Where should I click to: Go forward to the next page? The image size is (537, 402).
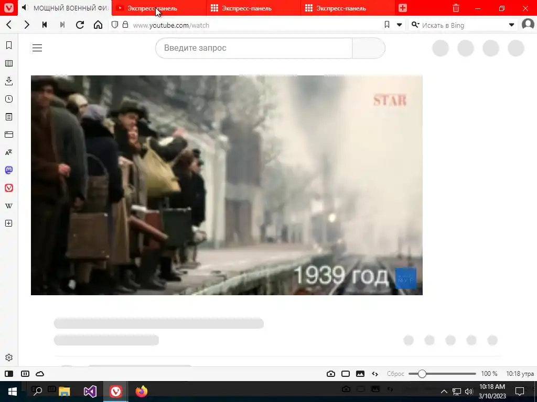click(x=27, y=25)
